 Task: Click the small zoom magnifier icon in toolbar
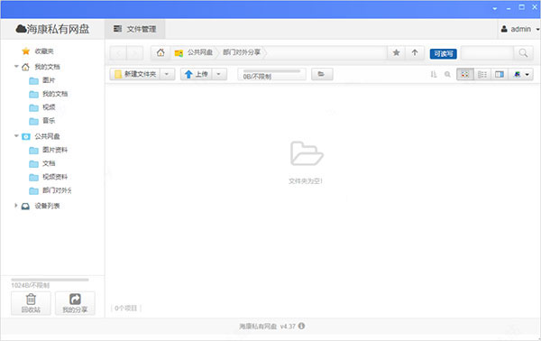pyautogui.click(x=447, y=74)
